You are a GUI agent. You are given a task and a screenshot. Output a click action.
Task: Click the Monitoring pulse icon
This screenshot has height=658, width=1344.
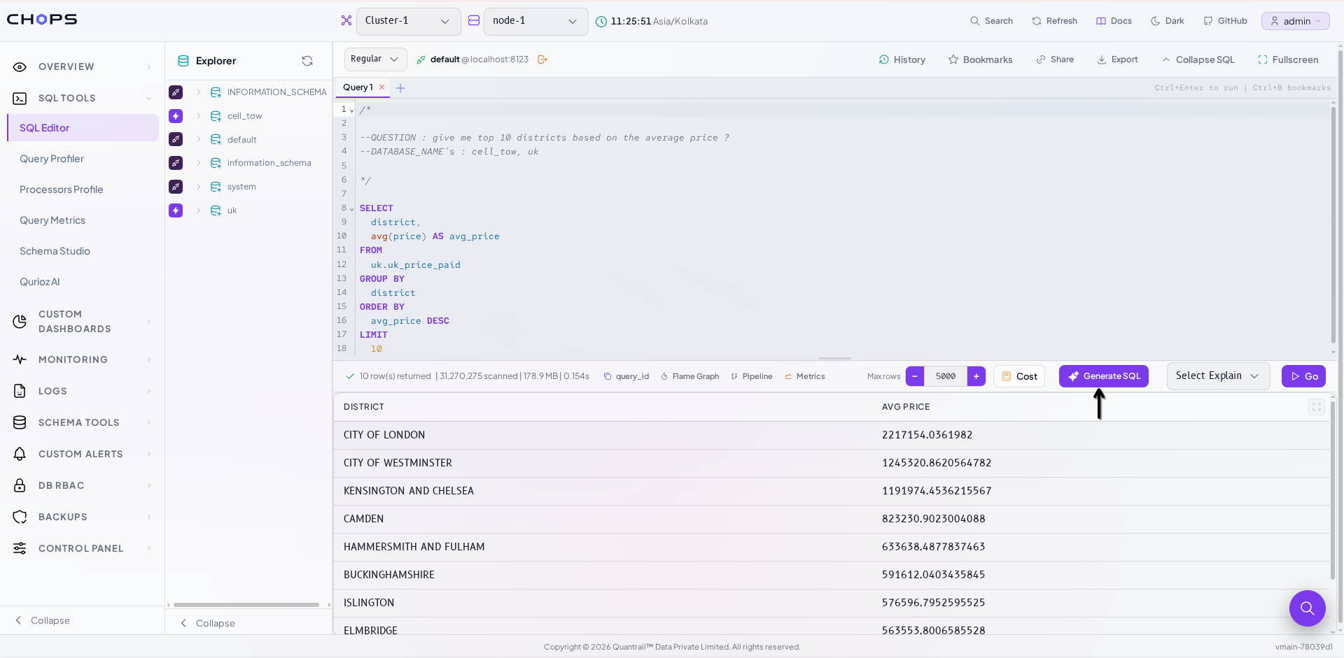20,359
